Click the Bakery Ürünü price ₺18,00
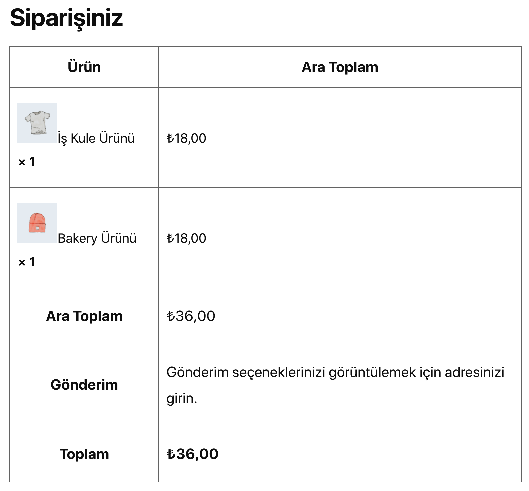Screen dimensions: 529x491 pos(186,238)
